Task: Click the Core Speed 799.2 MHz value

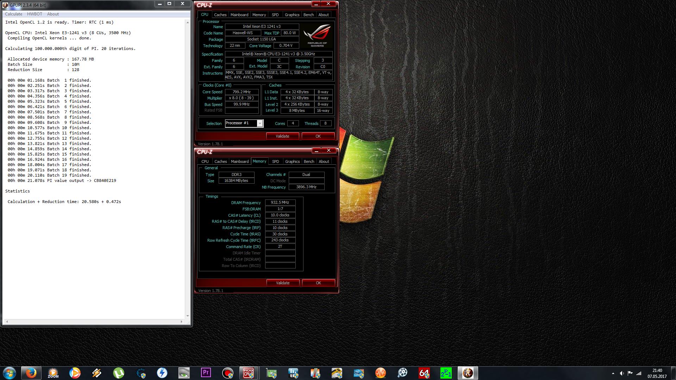Action: coord(242,92)
